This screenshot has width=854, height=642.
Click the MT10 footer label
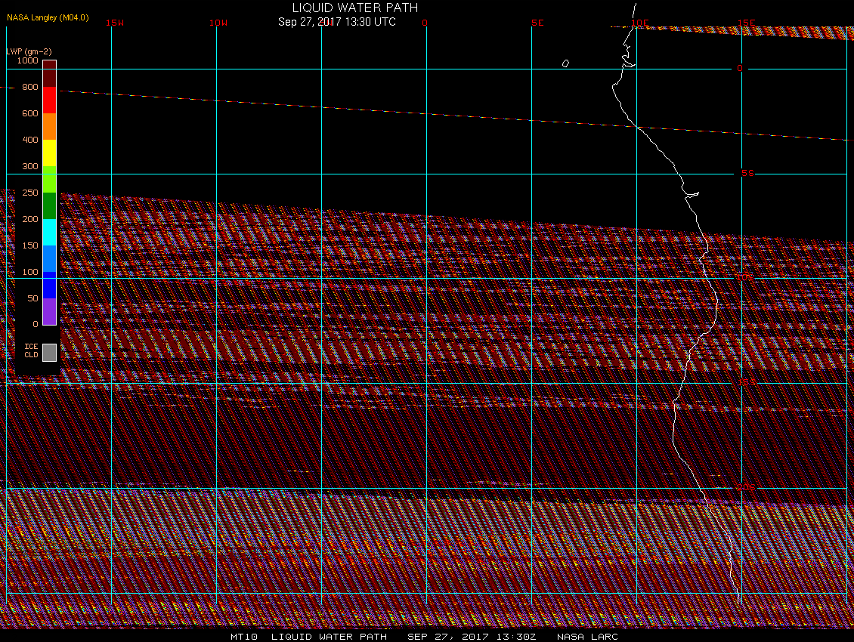pos(244,637)
